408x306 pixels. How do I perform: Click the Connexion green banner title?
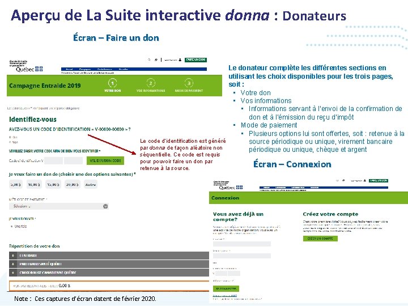(x=226, y=198)
